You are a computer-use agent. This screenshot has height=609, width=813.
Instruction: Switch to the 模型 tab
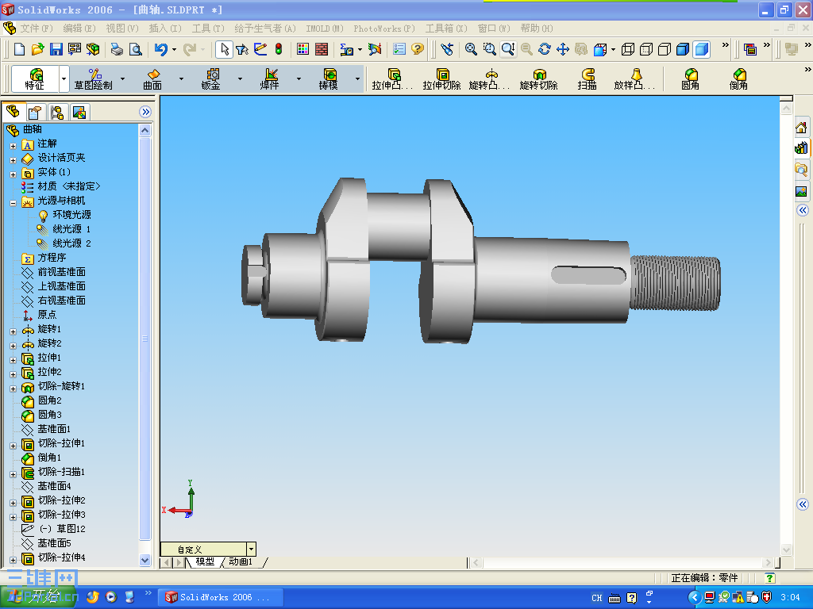[x=205, y=562]
